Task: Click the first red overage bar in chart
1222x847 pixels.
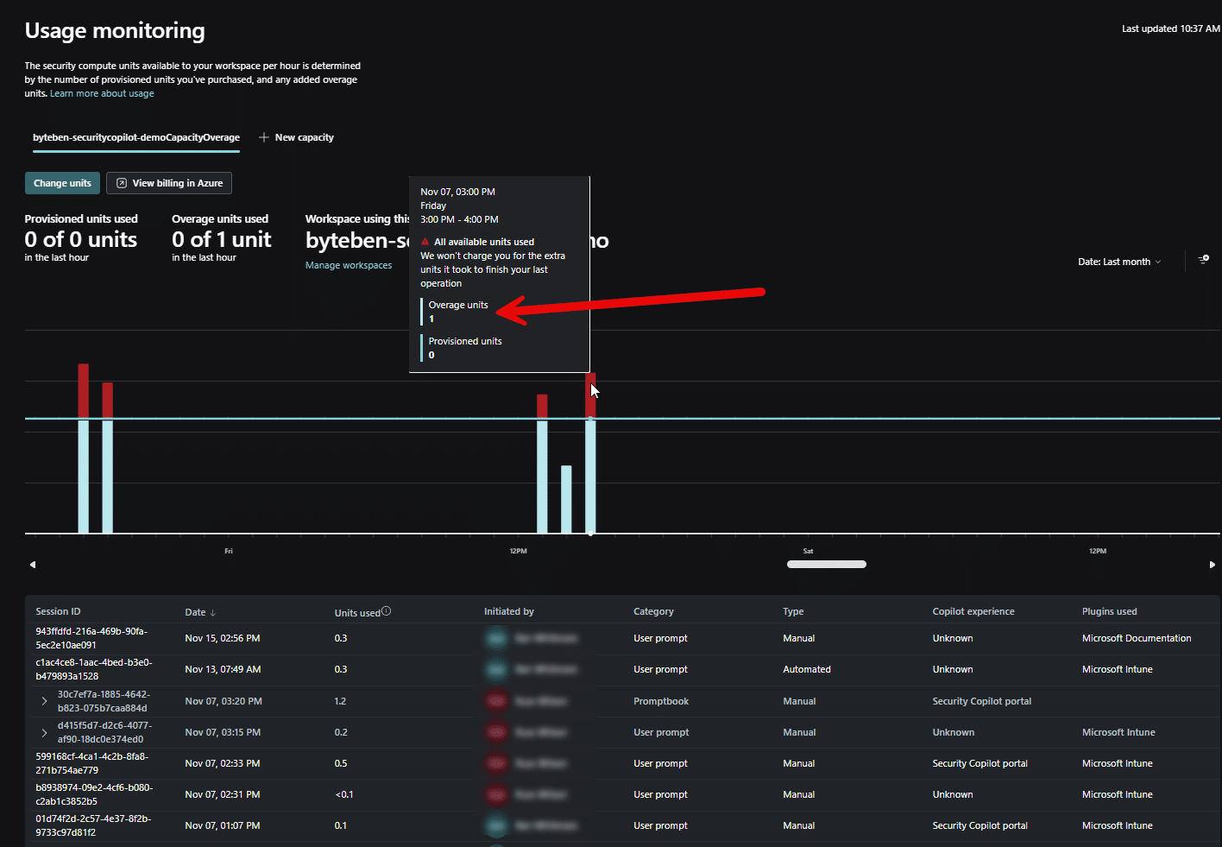Action: pyautogui.click(x=84, y=390)
